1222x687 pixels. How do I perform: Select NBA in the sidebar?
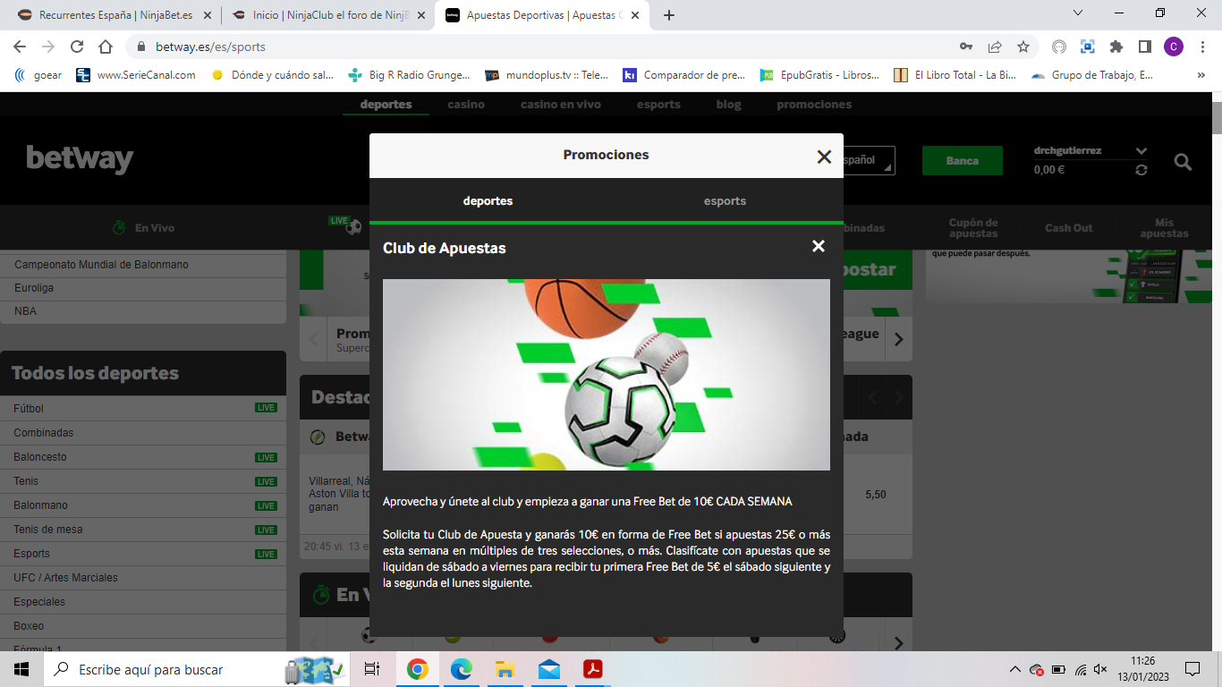(143, 311)
